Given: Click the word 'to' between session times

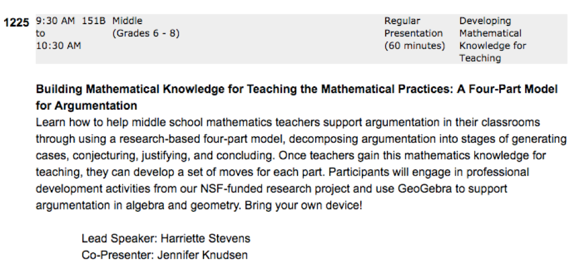Looking at the screenshot, I should click(x=41, y=34).
